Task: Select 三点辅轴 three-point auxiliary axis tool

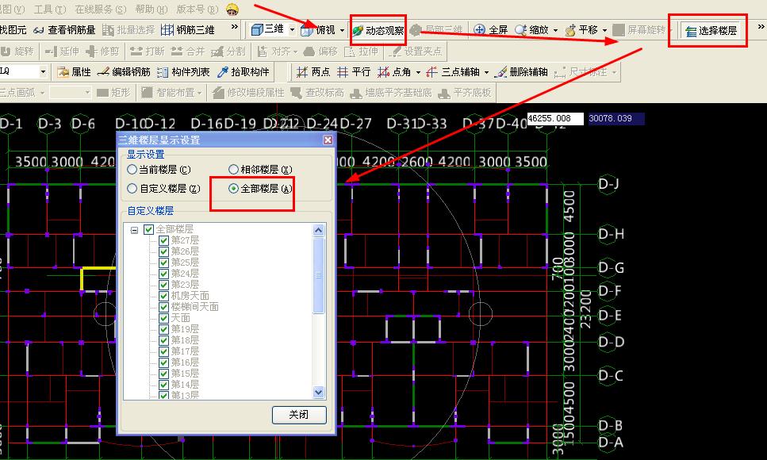Action: 453,72
